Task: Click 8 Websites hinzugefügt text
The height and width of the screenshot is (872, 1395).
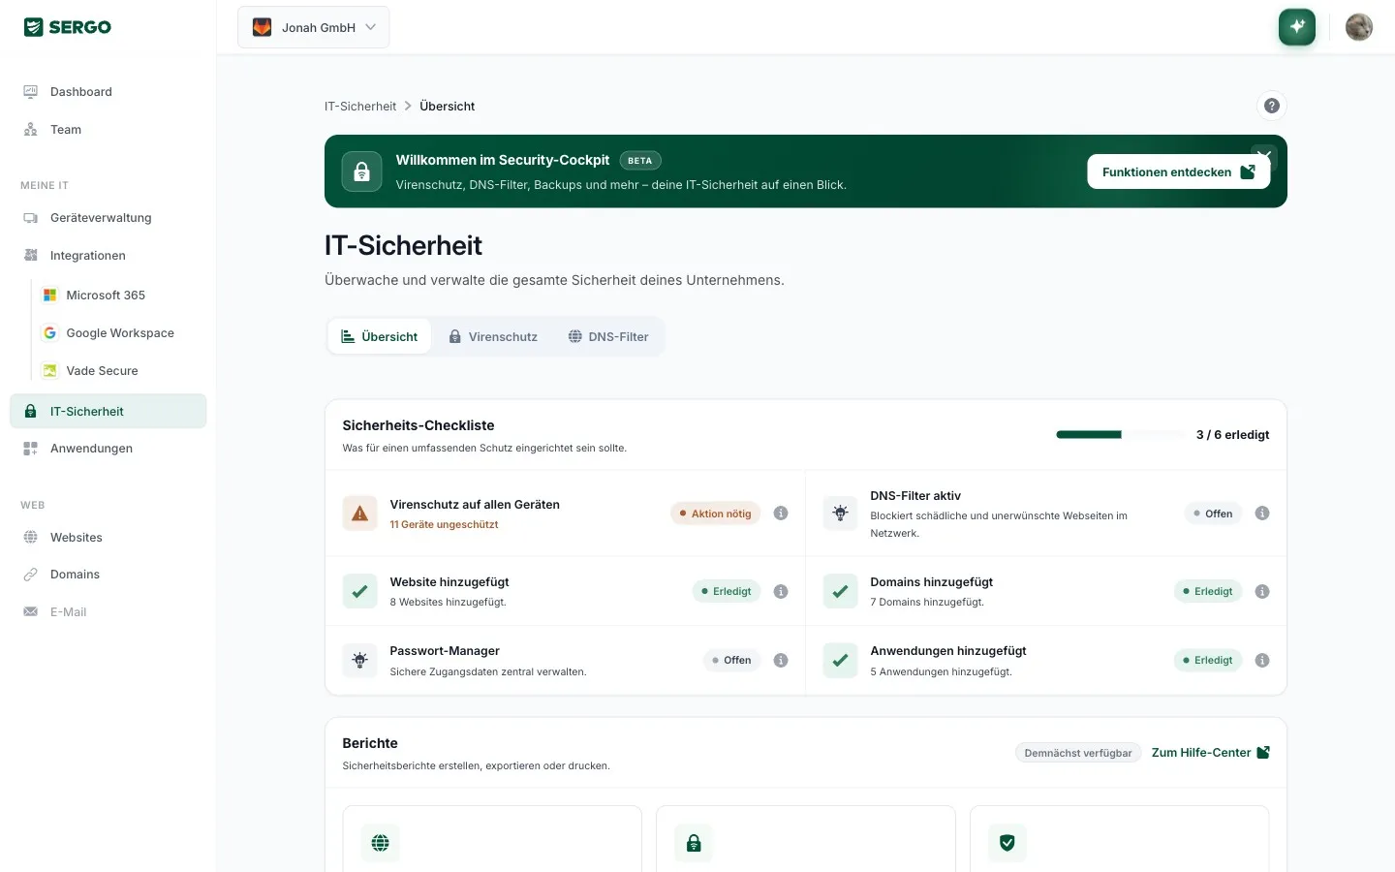Action: click(448, 603)
